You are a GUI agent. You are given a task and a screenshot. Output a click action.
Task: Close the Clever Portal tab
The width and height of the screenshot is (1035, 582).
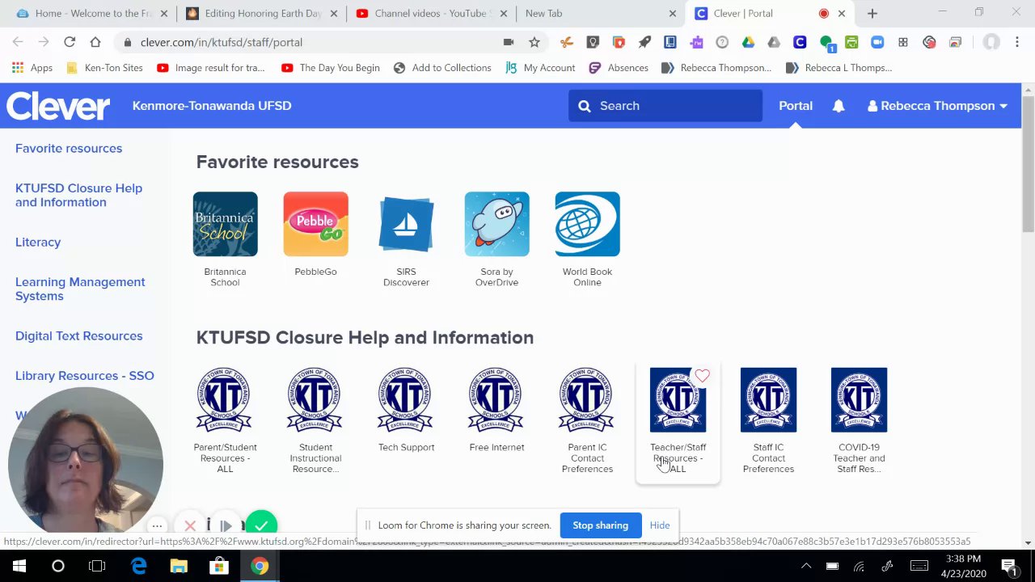click(841, 14)
